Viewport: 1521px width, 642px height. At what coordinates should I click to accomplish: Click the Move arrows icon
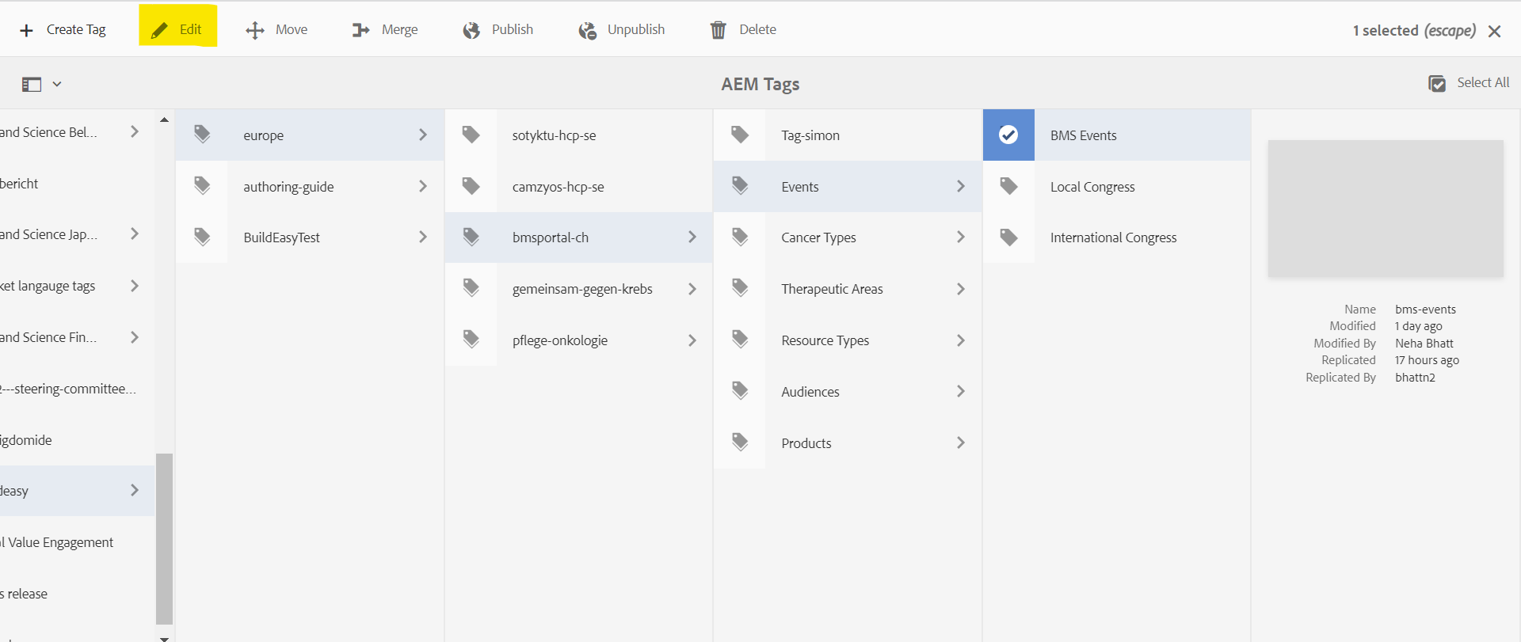pyautogui.click(x=255, y=30)
